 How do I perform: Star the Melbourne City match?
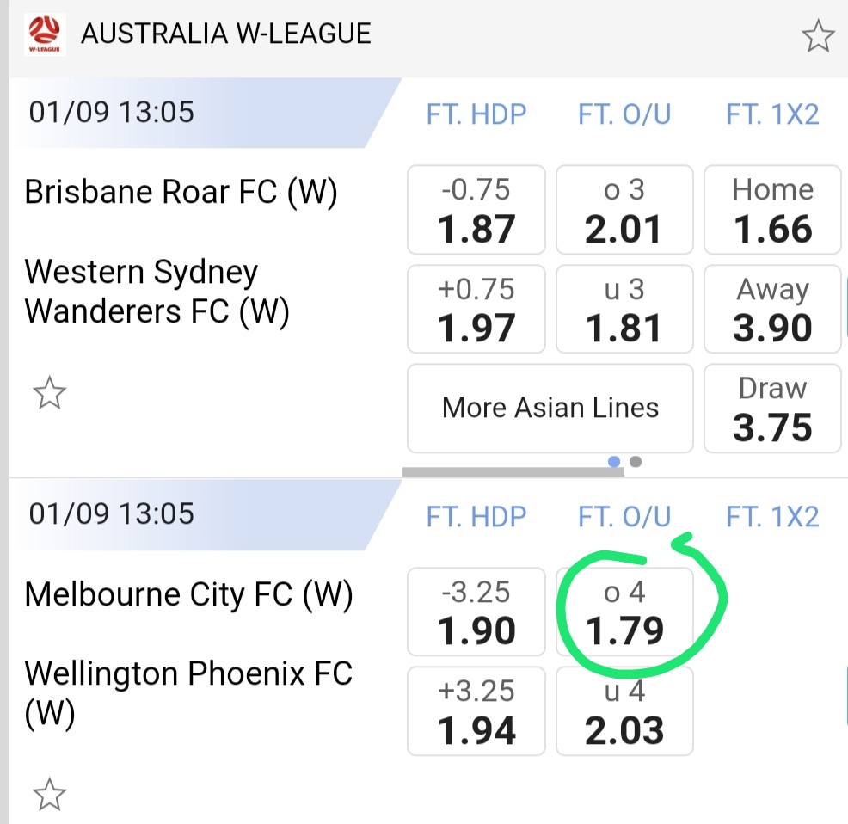pos(49,795)
